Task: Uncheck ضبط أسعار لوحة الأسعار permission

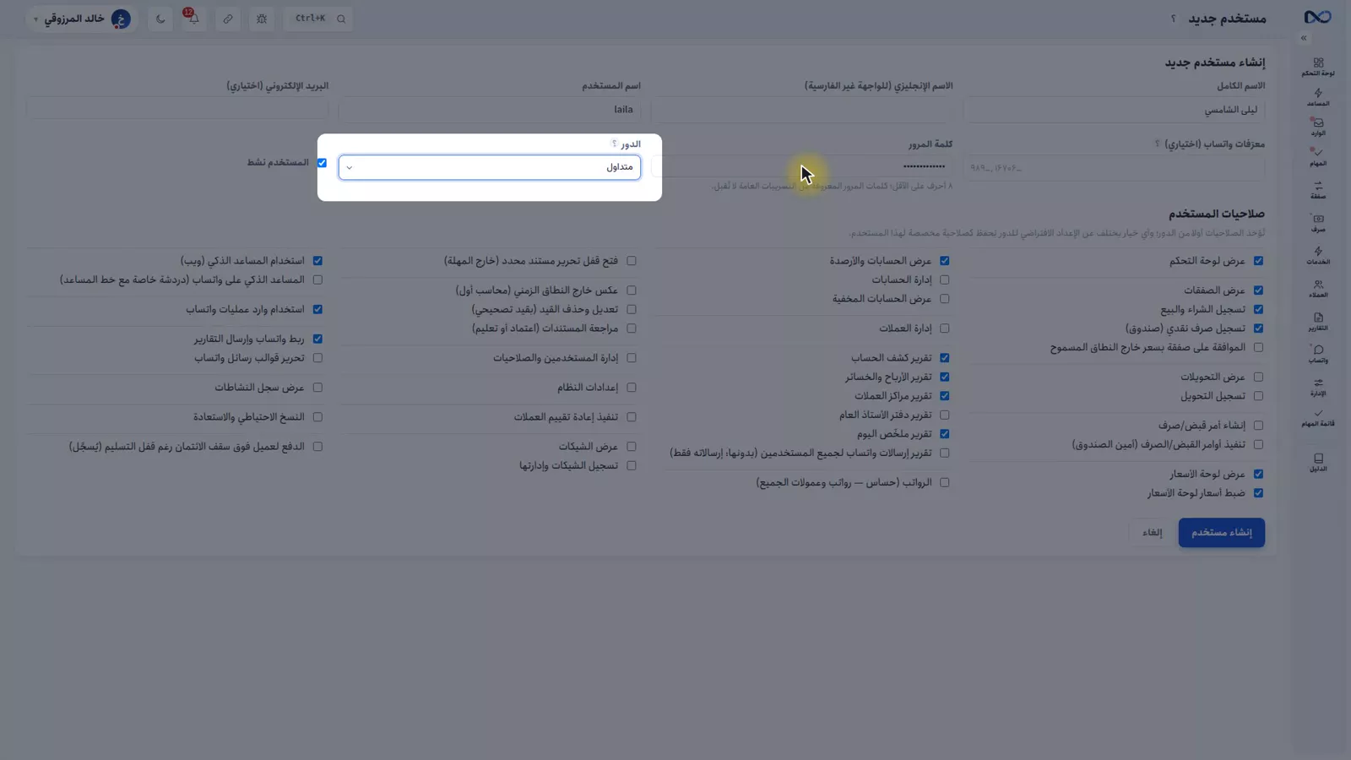Action: click(1258, 493)
